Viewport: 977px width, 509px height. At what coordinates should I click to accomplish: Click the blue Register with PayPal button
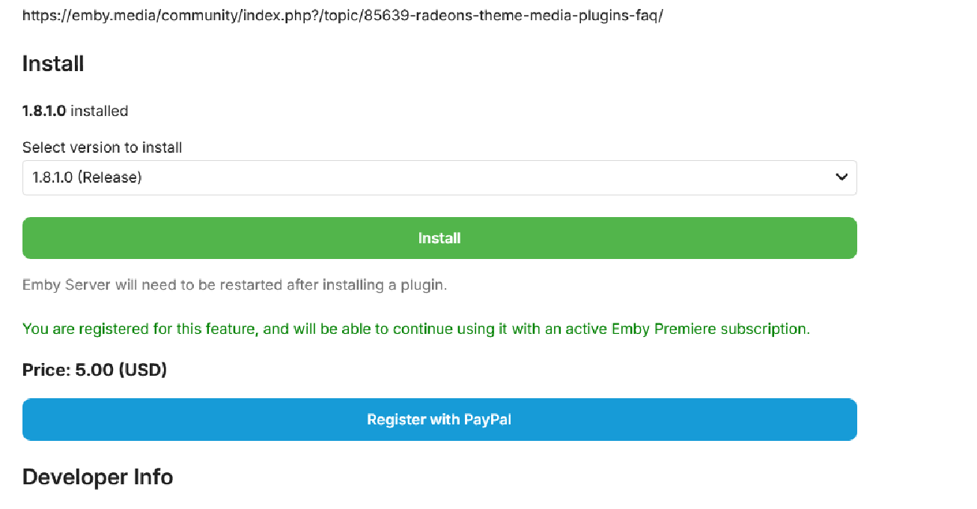pyautogui.click(x=439, y=419)
